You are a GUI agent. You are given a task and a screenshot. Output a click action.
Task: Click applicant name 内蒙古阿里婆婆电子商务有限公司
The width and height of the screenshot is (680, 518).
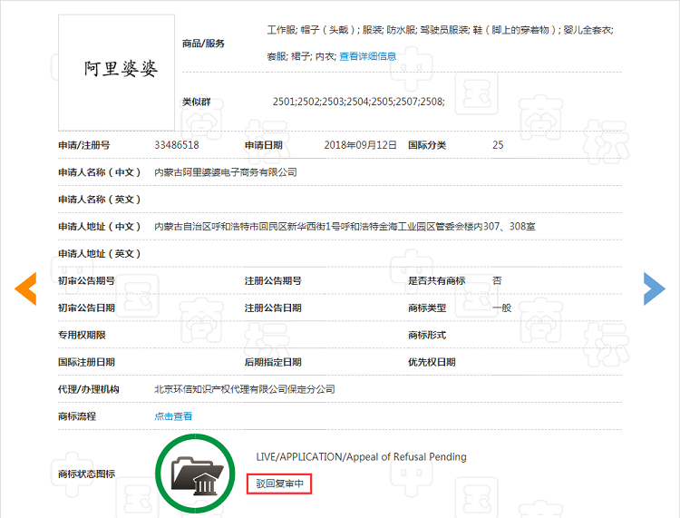(226, 172)
